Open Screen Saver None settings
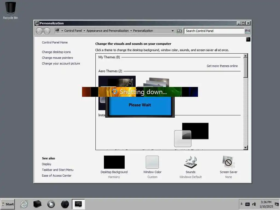The width and height of the screenshot is (280, 210). coord(229,167)
